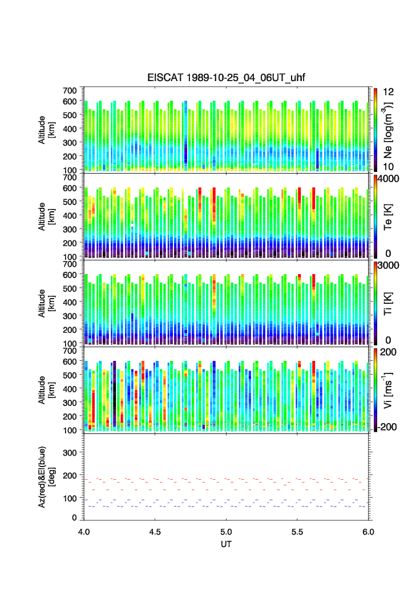This screenshot has height=607, width=404.
Task: Click the 5.0 tick on the UT axis
Action: (227, 532)
